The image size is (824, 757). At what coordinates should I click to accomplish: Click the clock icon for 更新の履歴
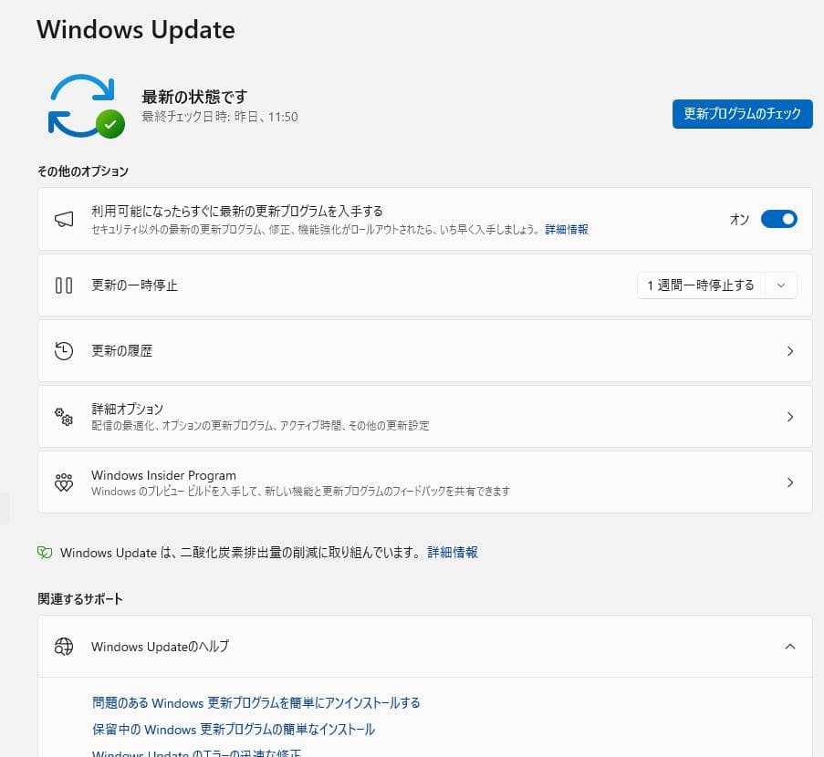click(x=63, y=350)
